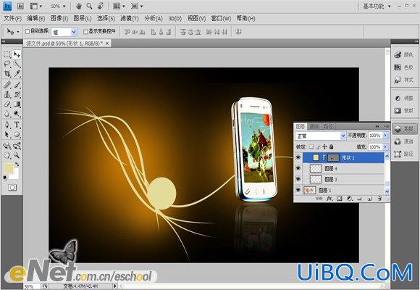Screen dimensions: 420x290
Task: Open the 文件(F) menu
Action: click(13, 19)
